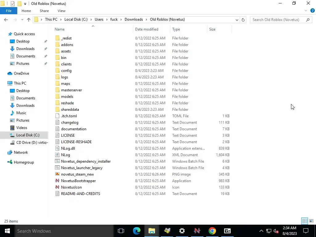Click the taskbar clock showing 2:34 AM

tap(289, 231)
